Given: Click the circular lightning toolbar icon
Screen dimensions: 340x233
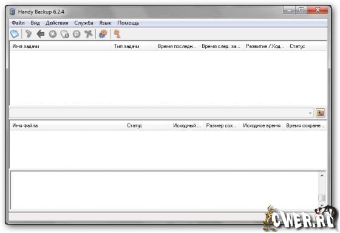Looking at the screenshot, I should 76,34.
